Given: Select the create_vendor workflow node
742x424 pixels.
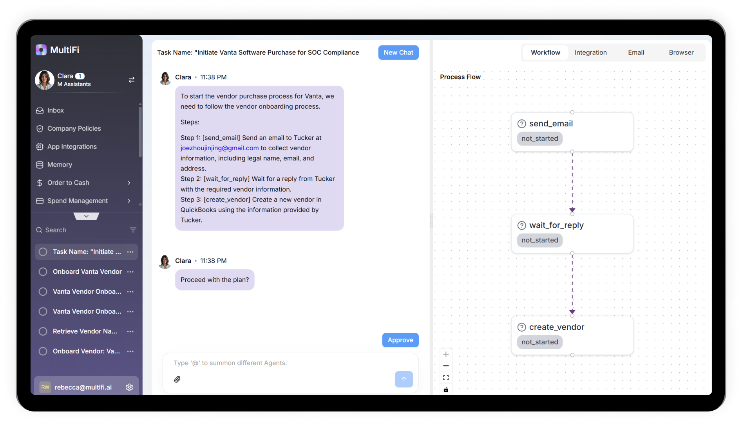Looking at the screenshot, I should [x=572, y=335].
